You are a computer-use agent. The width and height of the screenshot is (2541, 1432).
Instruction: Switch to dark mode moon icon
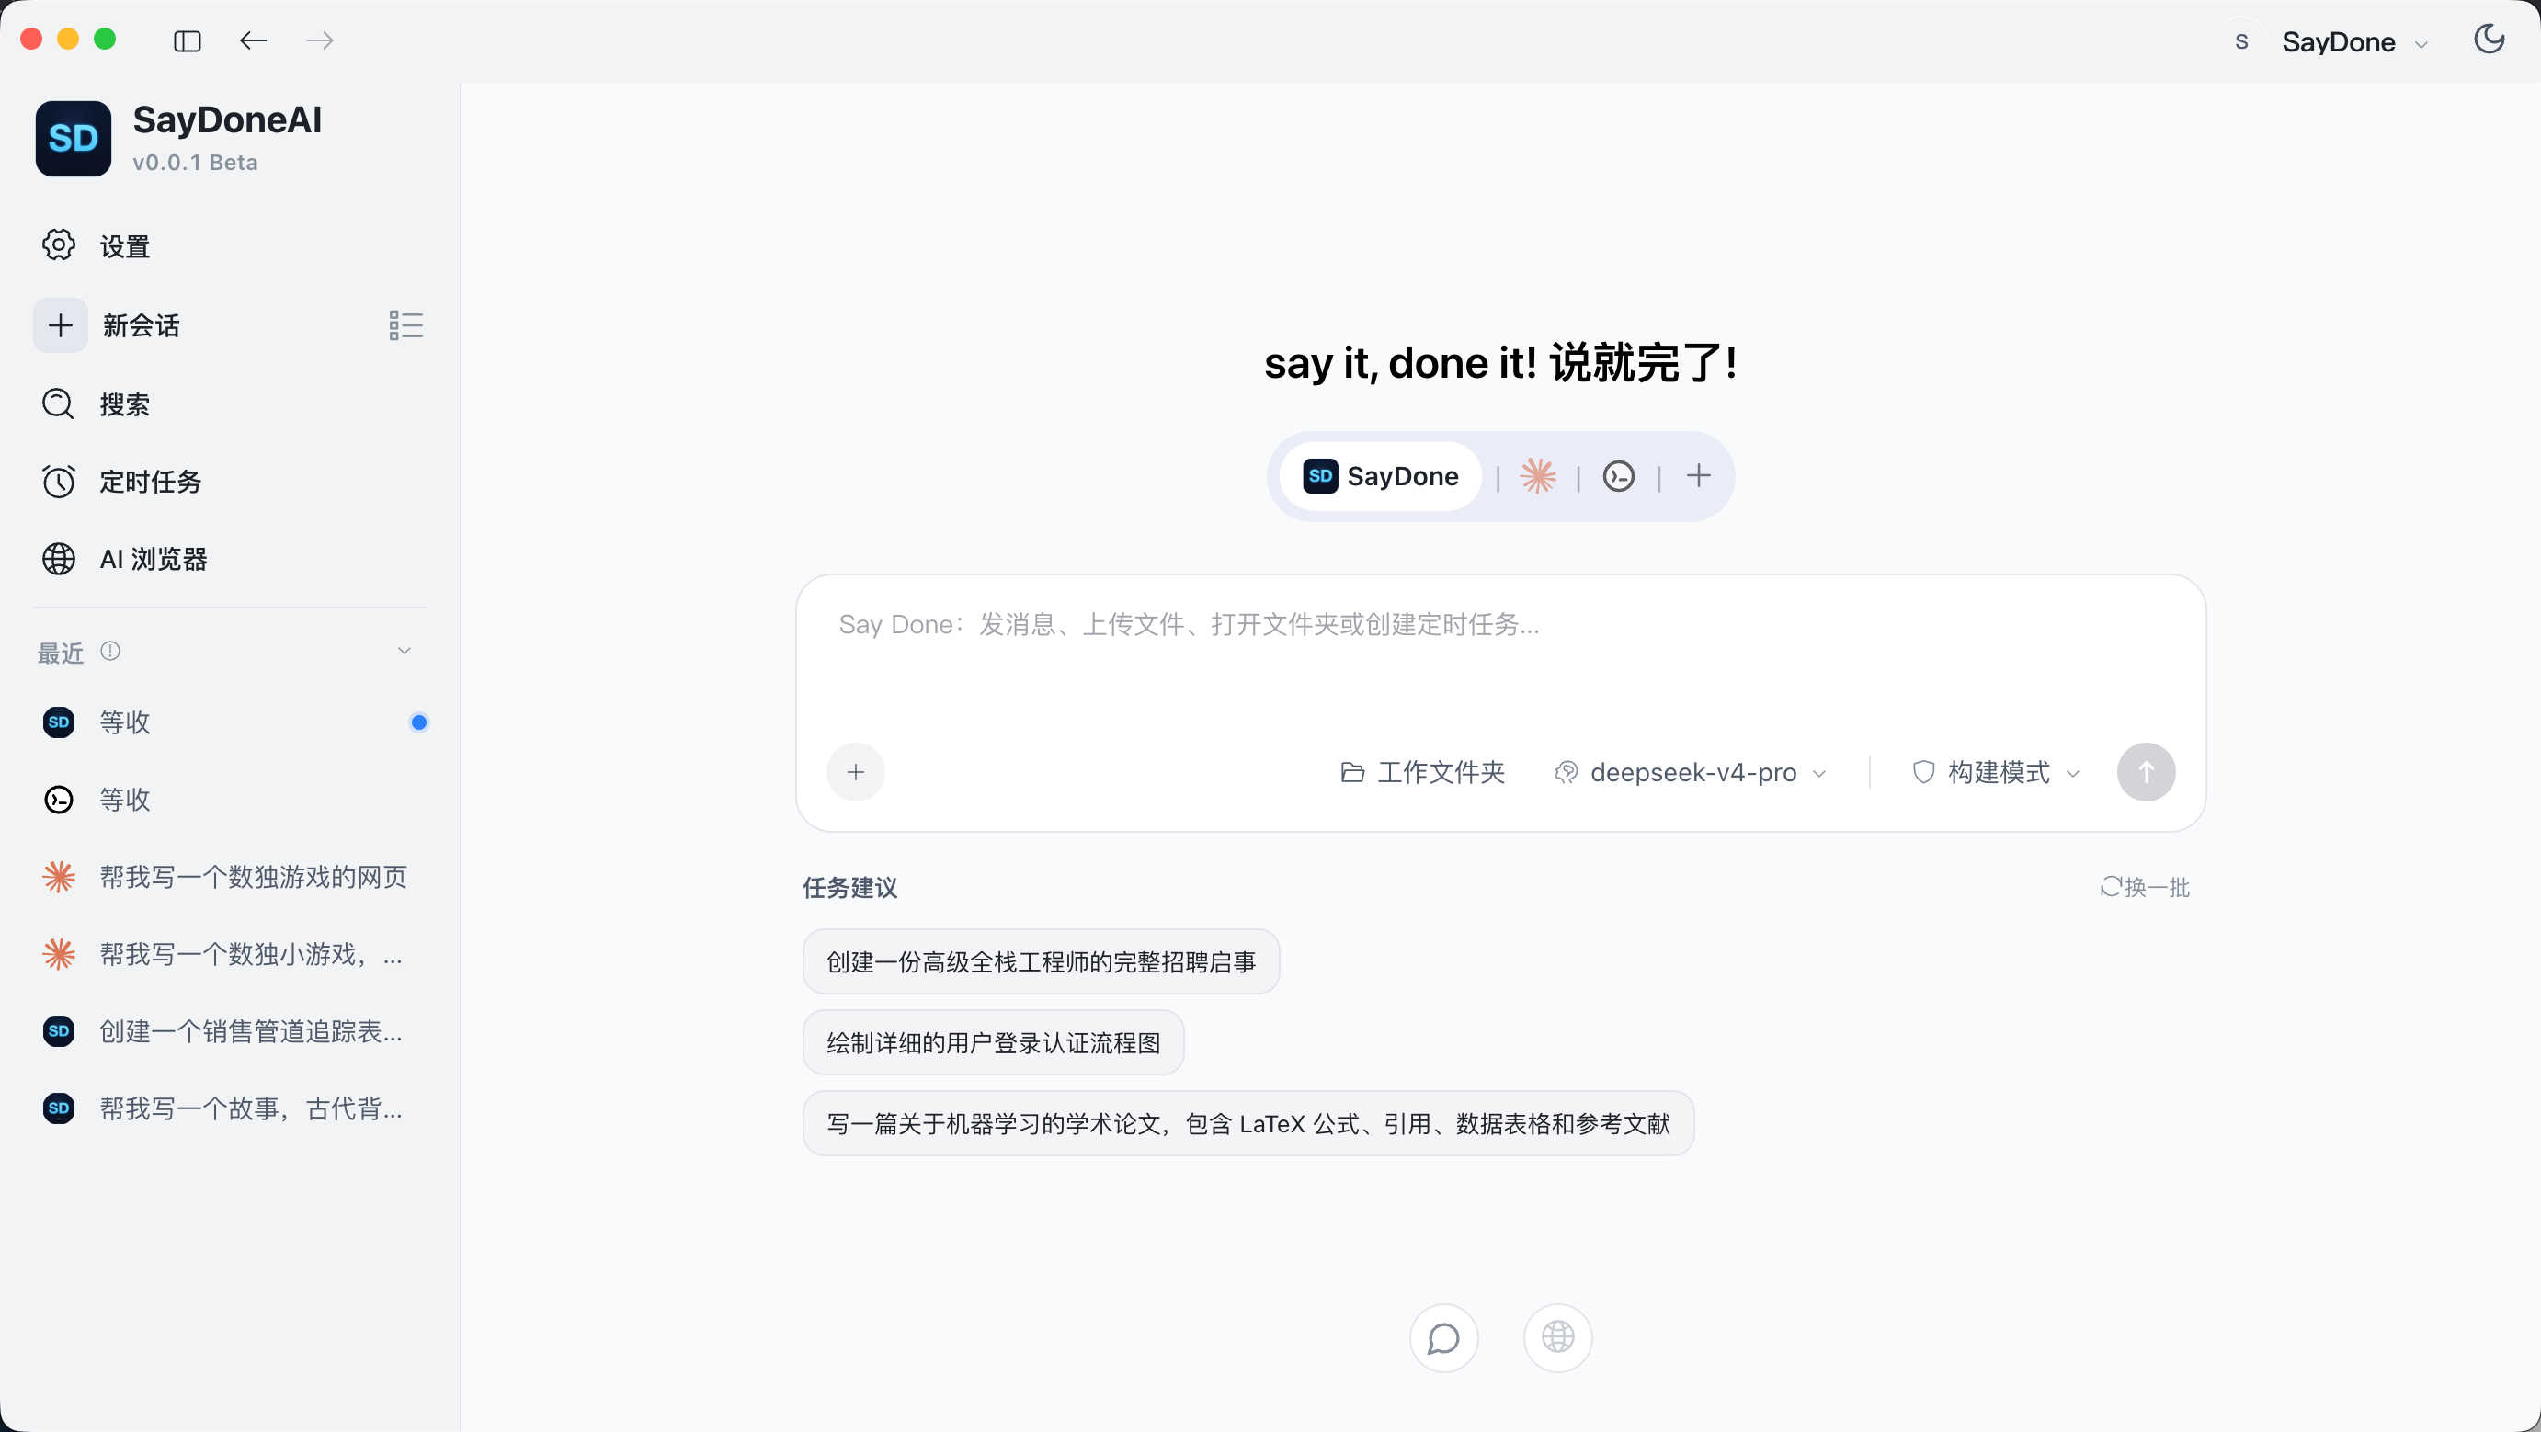point(2489,40)
